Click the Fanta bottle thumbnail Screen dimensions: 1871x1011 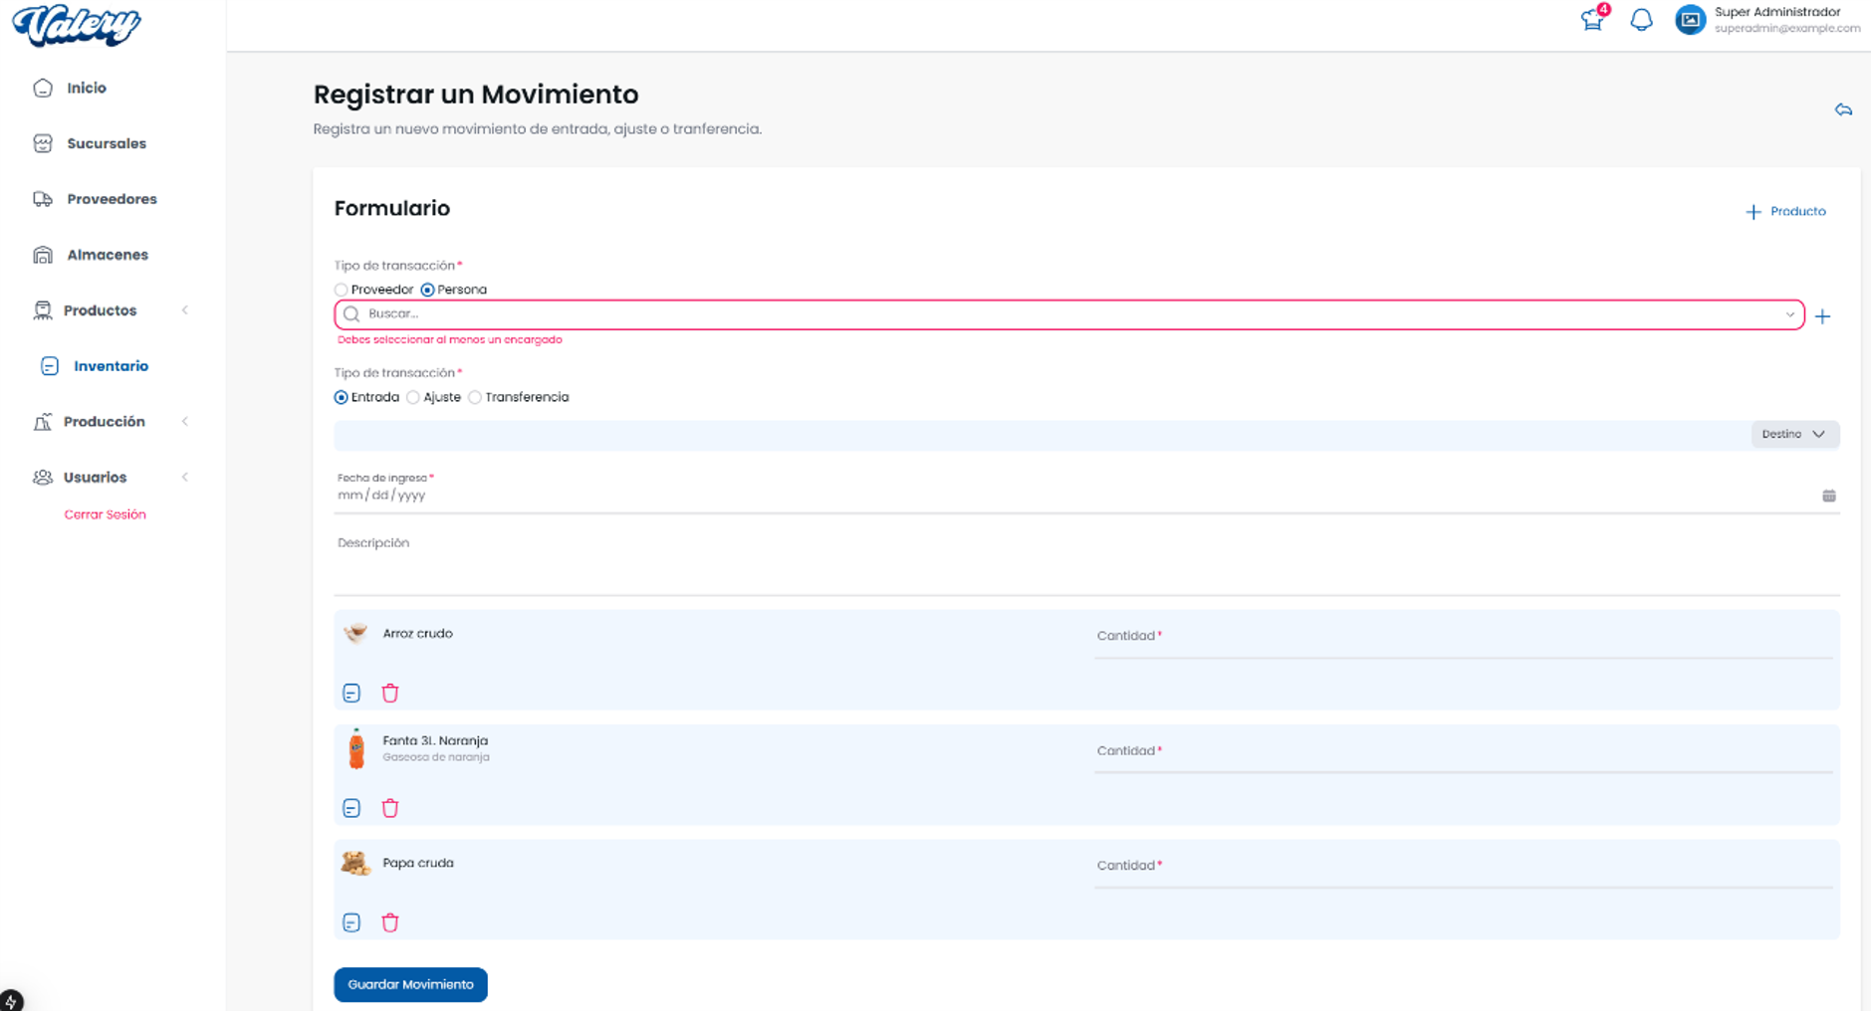[x=356, y=749]
